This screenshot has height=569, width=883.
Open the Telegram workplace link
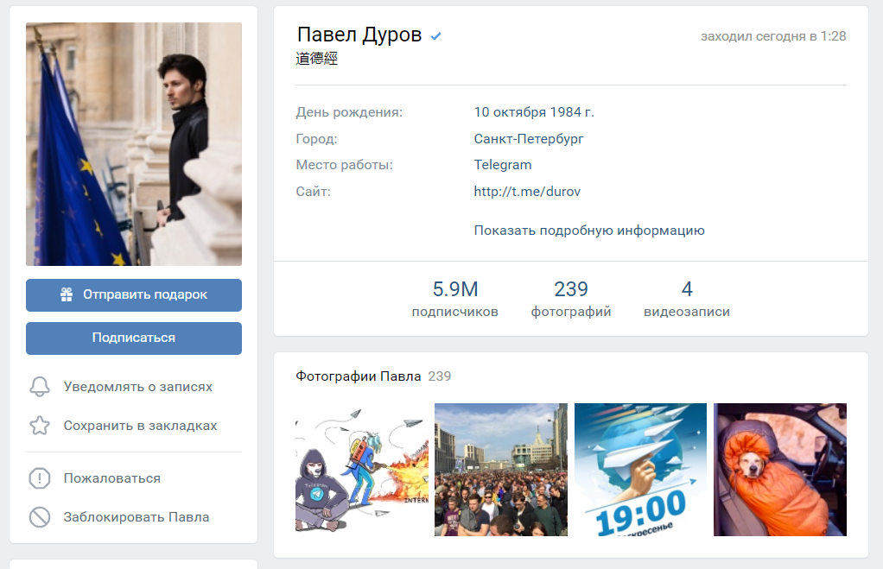503,165
